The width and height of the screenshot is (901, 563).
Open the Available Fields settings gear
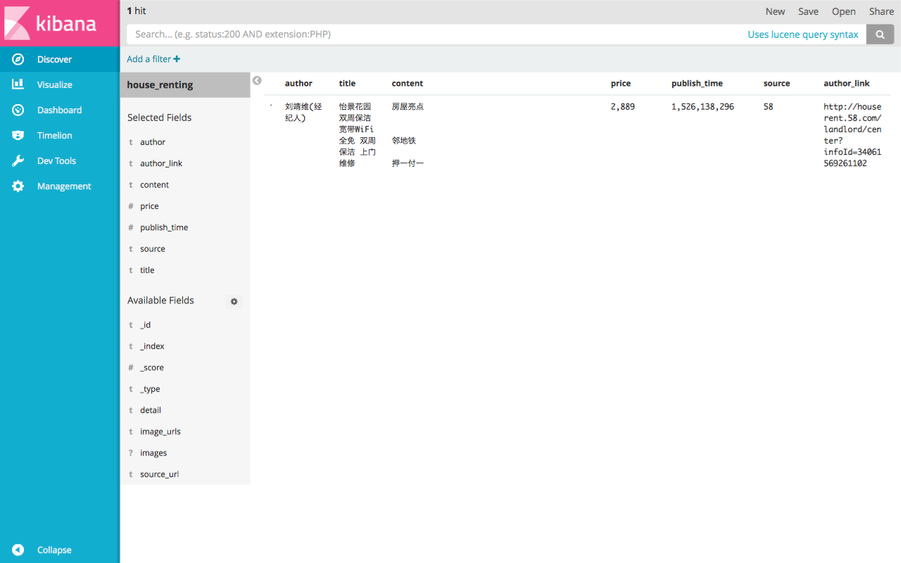[234, 301]
